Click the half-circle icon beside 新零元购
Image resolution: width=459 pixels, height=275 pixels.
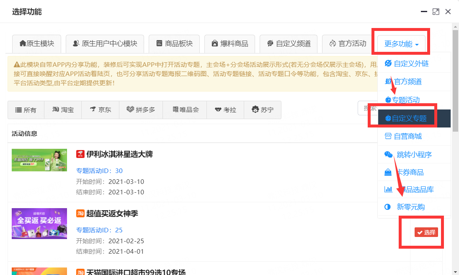point(387,207)
